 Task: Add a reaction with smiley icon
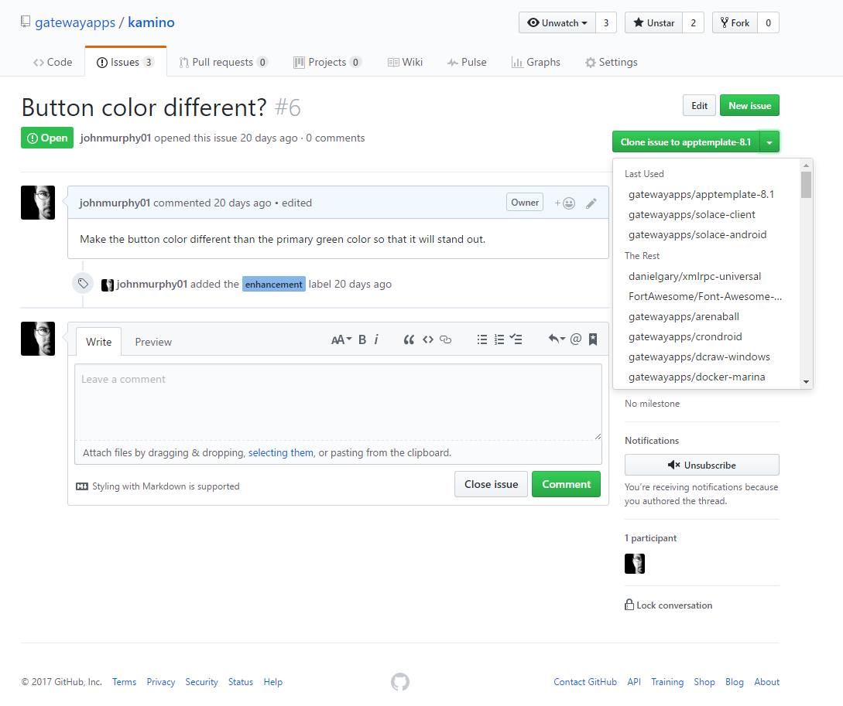click(565, 203)
